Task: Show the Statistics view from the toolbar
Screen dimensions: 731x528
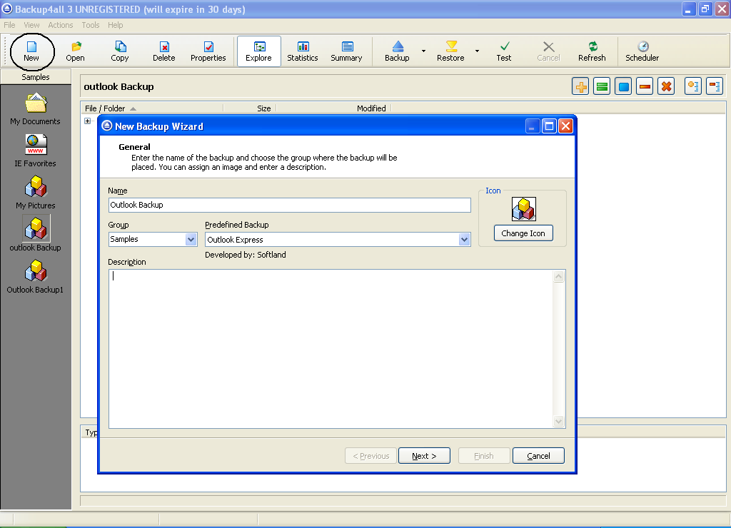Action: pyautogui.click(x=303, y=51)
